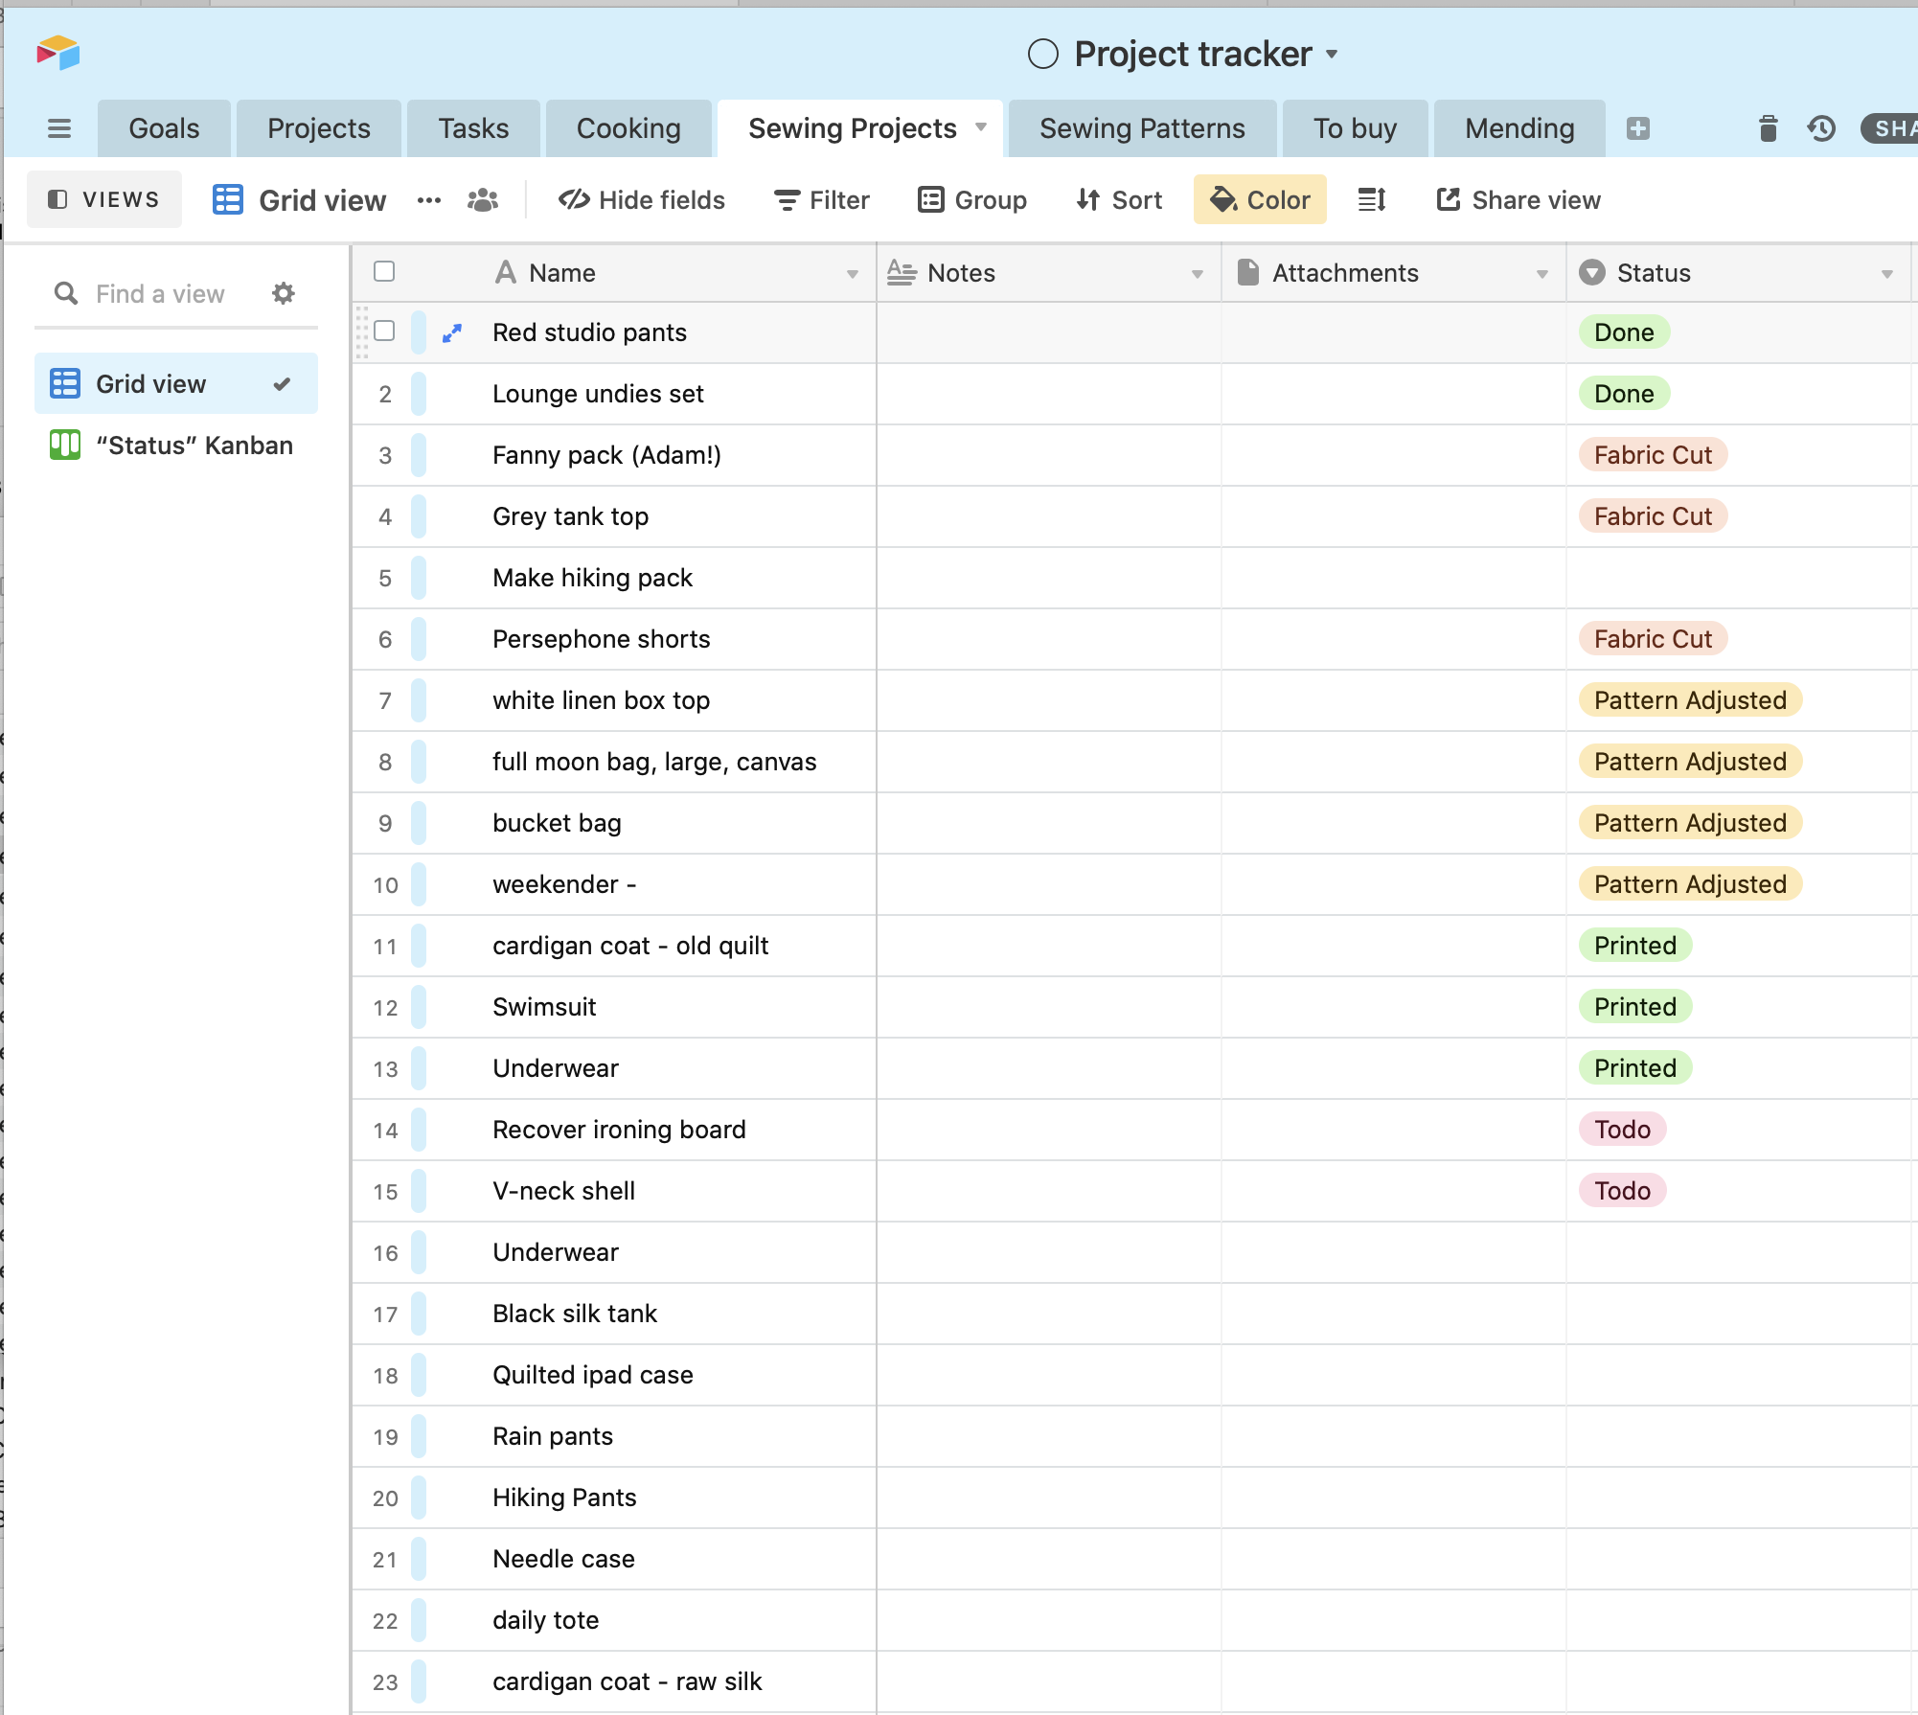The width and height of the screenshot is (1918, 1715).
Task: Open the base history icon
Action: pos(1821,128)
